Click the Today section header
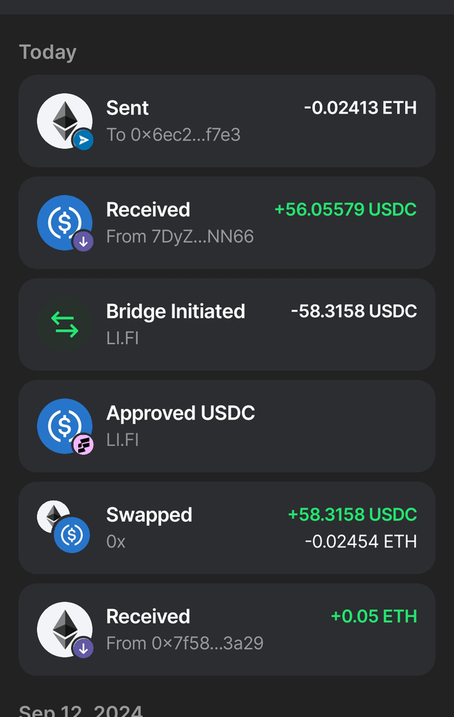 pyautogui.click(x=48, y=52)
